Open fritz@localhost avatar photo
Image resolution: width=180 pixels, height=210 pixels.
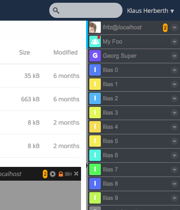[95, 28]
